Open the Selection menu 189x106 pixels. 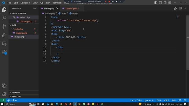click(x=25, y=3)
